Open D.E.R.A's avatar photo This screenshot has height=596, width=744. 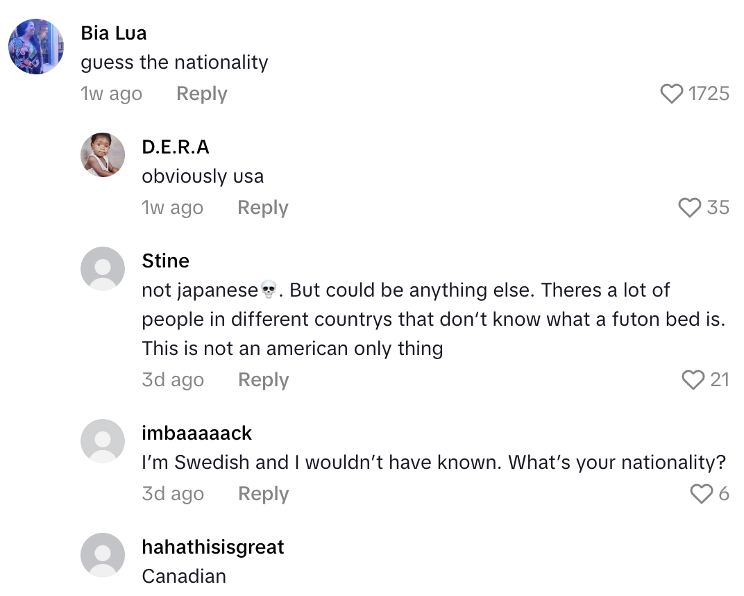pyautogui.click(x=103, y=155)
